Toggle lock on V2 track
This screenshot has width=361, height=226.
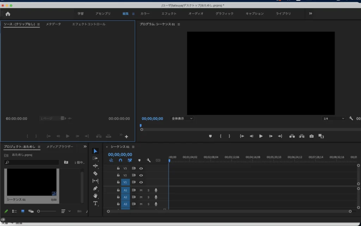click(x=118, y=175)
